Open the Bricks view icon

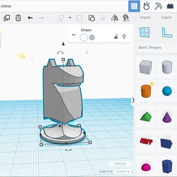pyautogui.click(x=170, y=6)
